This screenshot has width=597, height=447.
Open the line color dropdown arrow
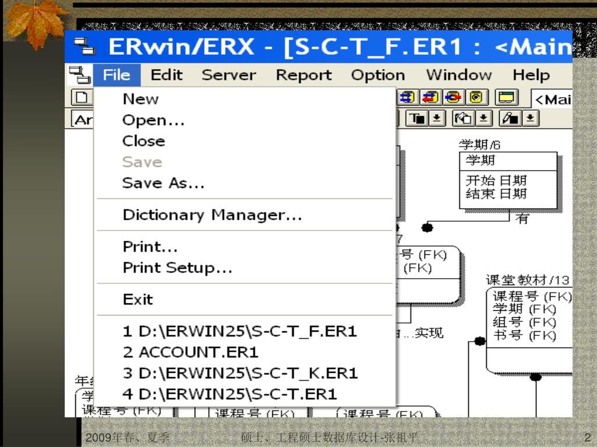(x=530, y=118)
